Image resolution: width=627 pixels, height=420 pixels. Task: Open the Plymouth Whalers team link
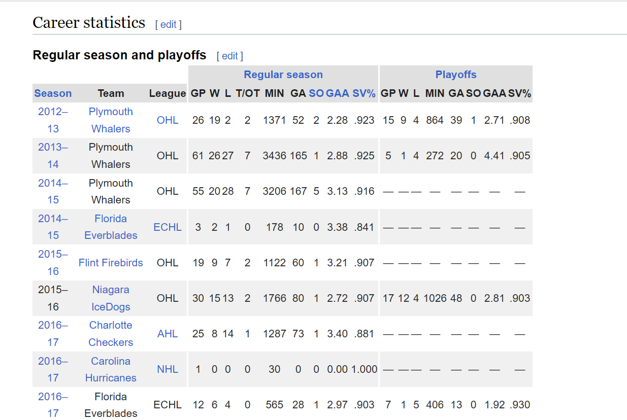[111, 120]
